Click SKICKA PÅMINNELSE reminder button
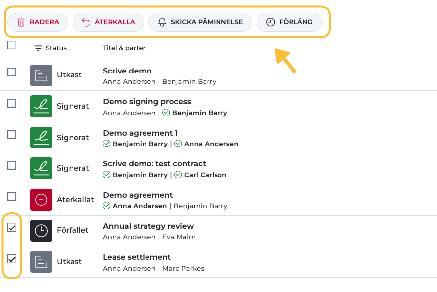The height and width of the screenshot is (292, 437). [200, 22]
